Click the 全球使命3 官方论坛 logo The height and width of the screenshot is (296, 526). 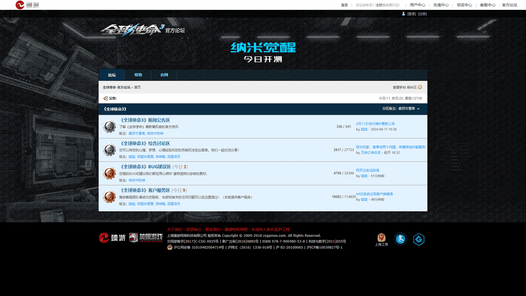(x=142, y=30)
